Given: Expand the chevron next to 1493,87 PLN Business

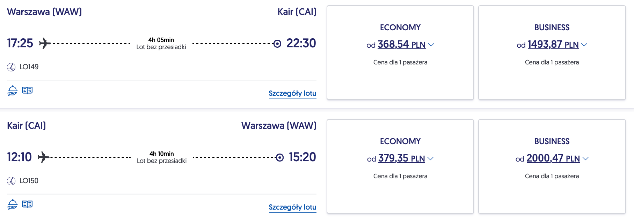Looking at the screenshot, I should pyautogui.click(x=584, y=45).
